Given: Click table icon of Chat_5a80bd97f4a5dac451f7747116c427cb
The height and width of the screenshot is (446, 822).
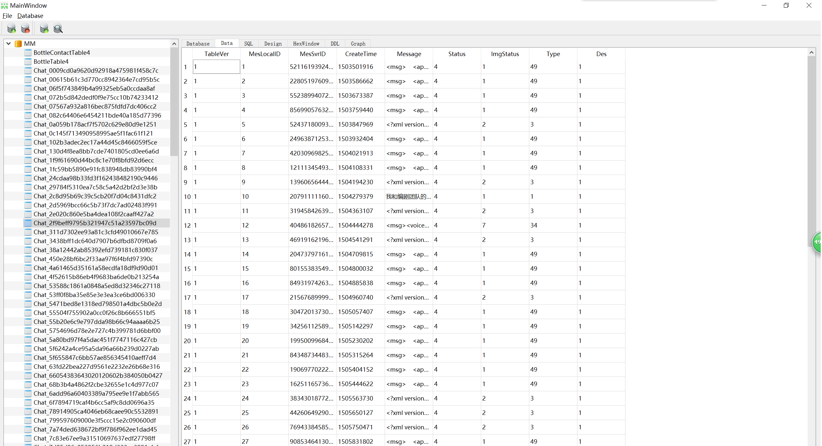Looking at the screenshot, I should [x=28, y=340].
